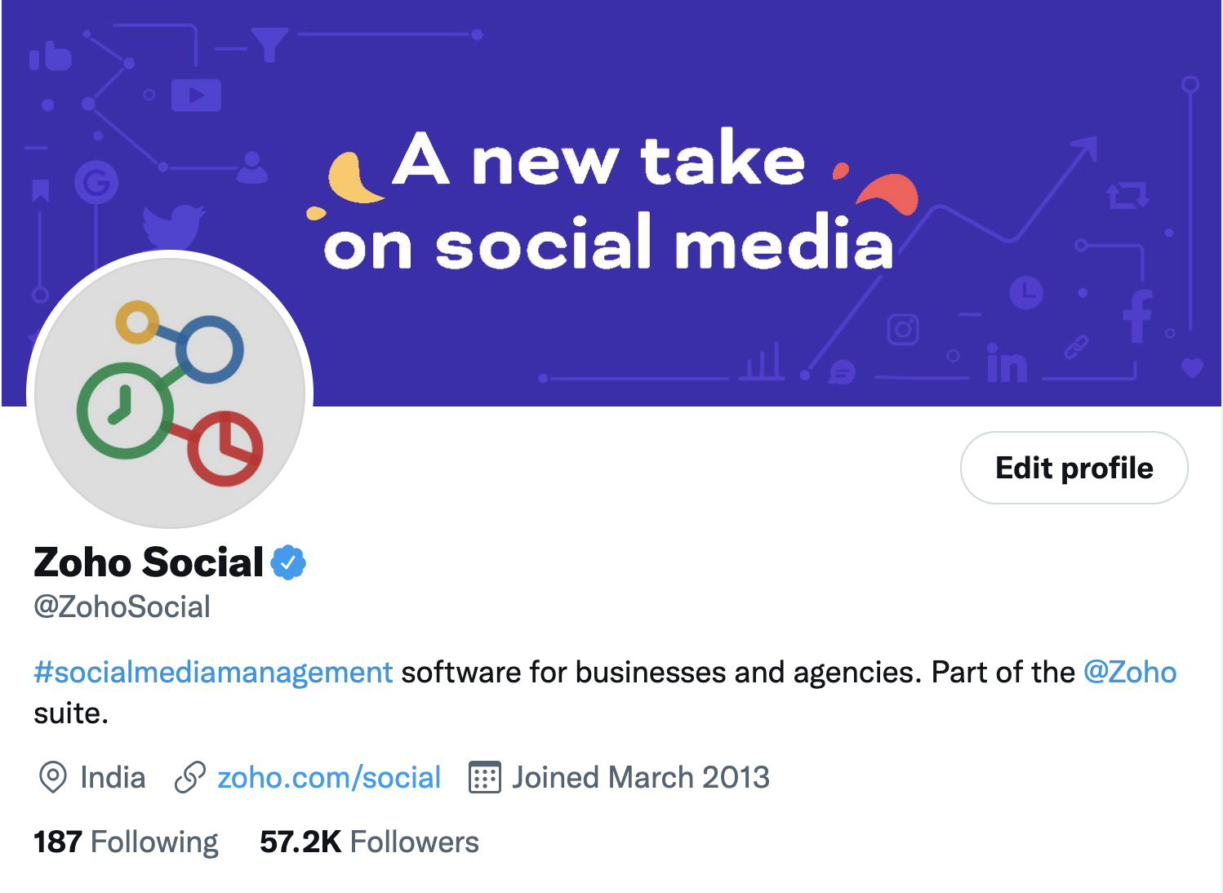Click the Edit profile button

pyautogui.click(x=1074, y=468)
